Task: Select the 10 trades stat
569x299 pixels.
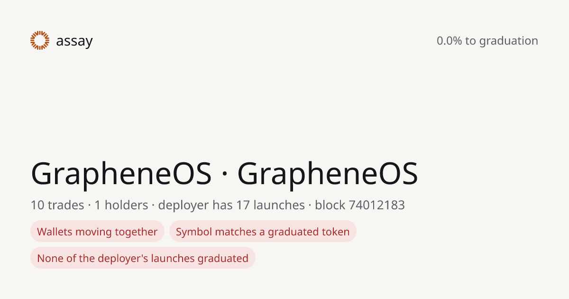Action: 57,205
